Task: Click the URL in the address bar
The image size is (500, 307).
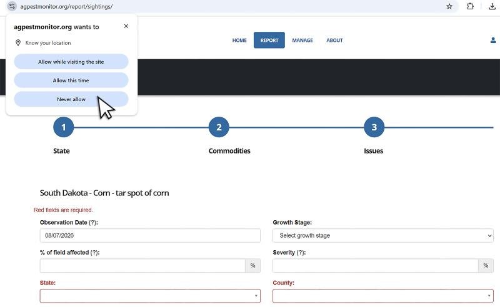Action: (x=66, y=6)
